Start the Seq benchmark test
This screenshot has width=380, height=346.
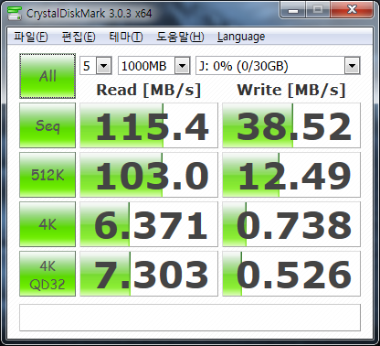click(47, 125)
